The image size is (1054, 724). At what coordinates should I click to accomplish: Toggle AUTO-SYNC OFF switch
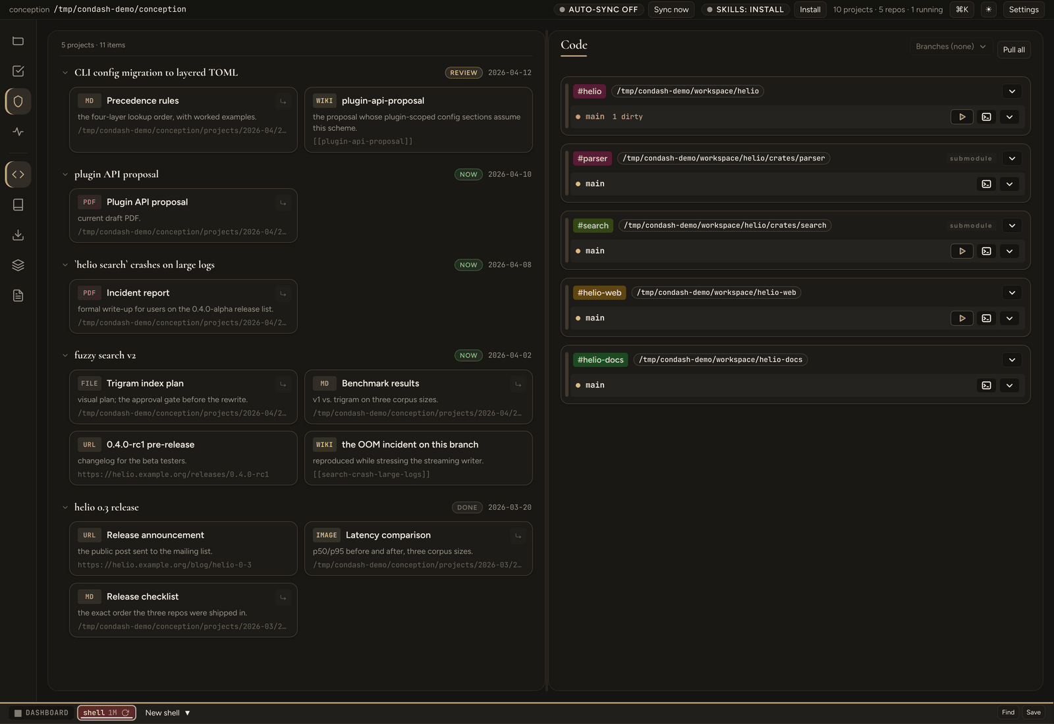pyautogui.click(x=598, y=9)
